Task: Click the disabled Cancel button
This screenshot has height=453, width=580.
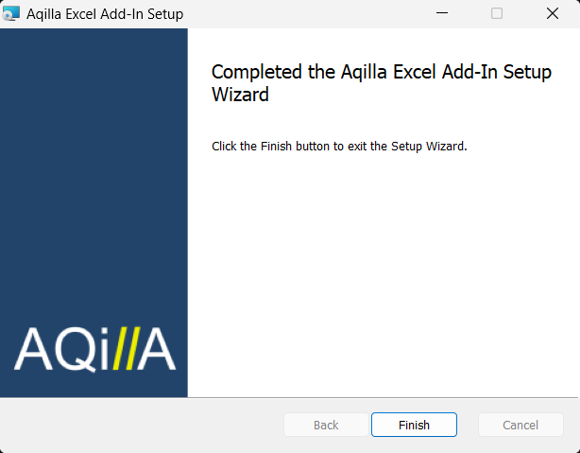Action: point(520,425)
